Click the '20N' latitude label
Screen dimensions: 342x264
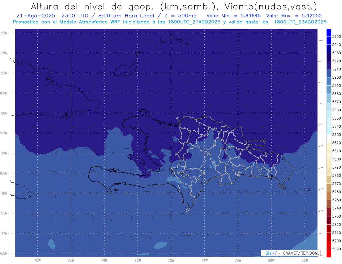coord(5,113)
